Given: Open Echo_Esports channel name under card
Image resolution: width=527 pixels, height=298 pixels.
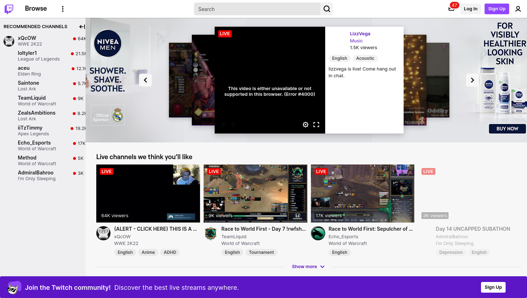Looking at the screenshot, I should pos(343,237).
